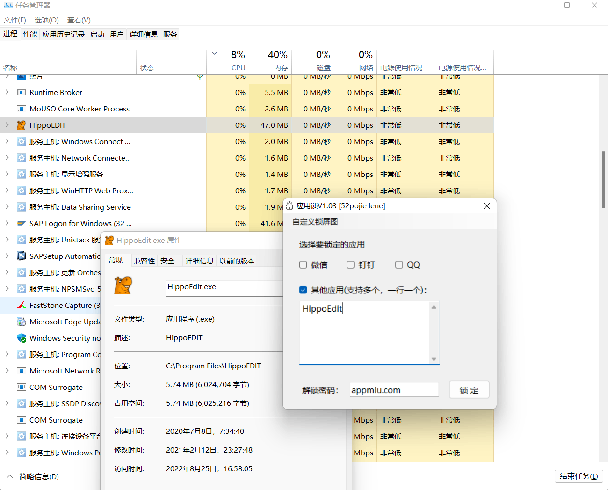This screenshot has width=608, height=490.
Task: Click the hippo icon in properties title bar
Action: pyautogui.click(x=109, y=240)
